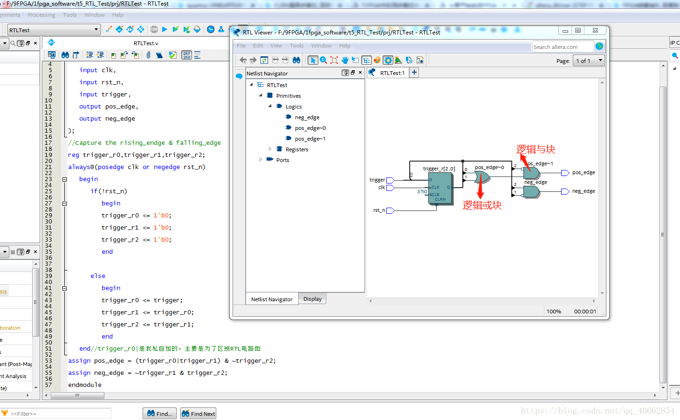Click the blue Start Compilation play icon
This screenshot has width=680, height=420.
(x=165, y=29)
